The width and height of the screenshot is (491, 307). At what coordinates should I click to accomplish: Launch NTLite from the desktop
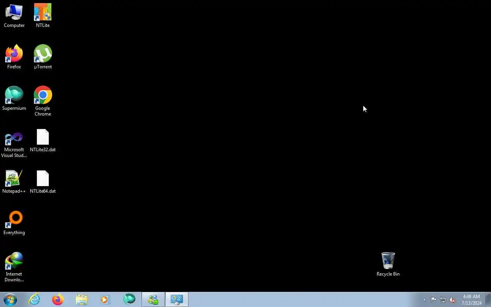pyautogui.click(x=43, y=16)
